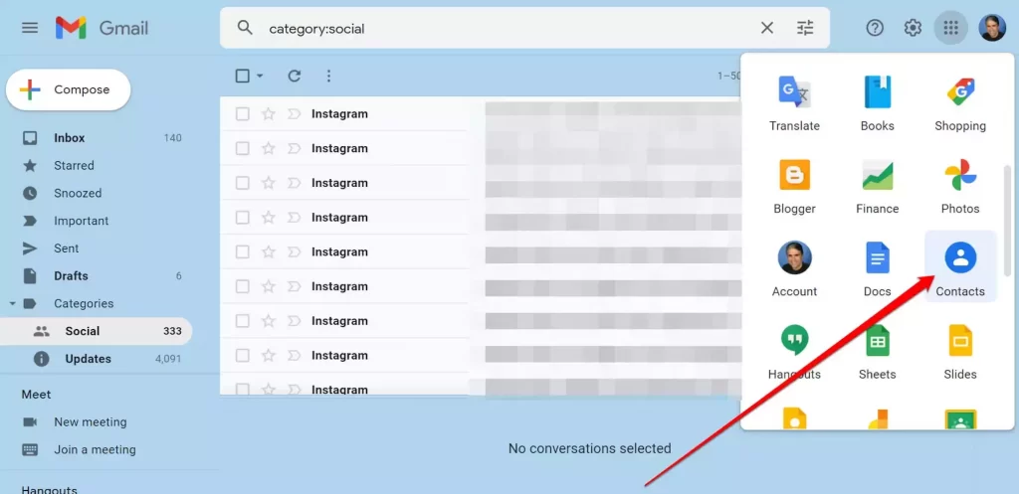Click the Settings gear icon
This screenshot has height=494, width=1019.
tap(913, 28)
